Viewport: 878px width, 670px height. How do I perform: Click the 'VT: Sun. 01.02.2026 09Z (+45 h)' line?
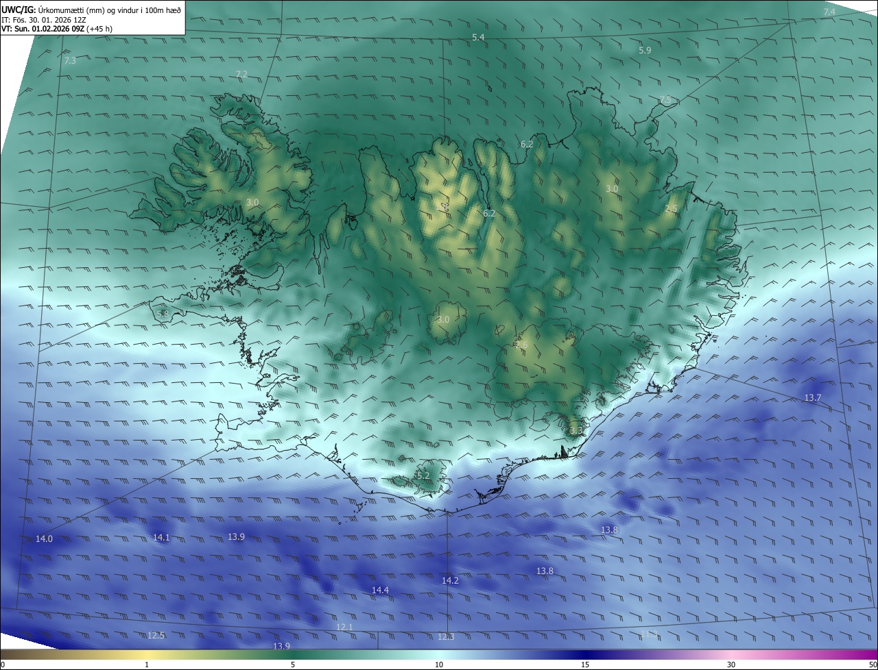tap(57, 29)
